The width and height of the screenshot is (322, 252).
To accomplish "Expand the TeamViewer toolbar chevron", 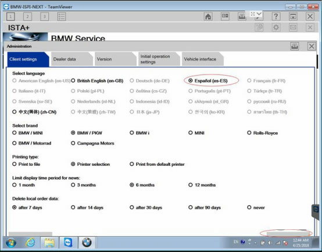I will (x=259, y=14).
